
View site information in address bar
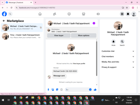[17, 8]
